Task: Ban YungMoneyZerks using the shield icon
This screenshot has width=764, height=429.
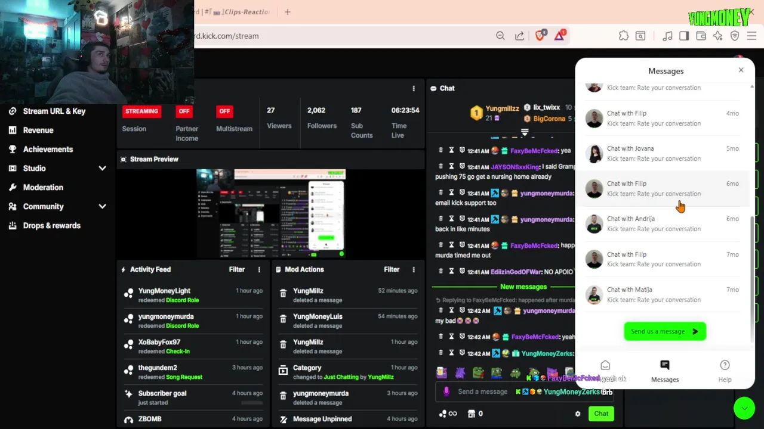Action: point(462,353)
